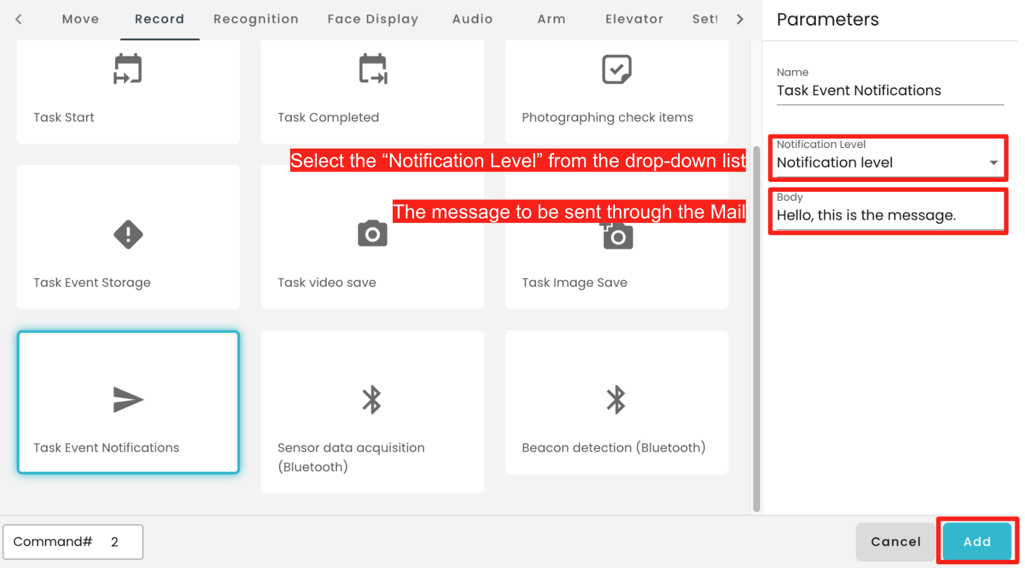The height and width of the screenshot is (568, 1025).
Task: Click the Sensor data acquisition Bluetooth icon
Action: 372,400
